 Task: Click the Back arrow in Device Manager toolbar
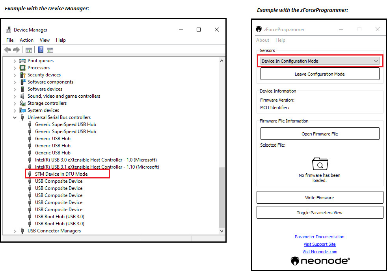[x=7, y=50]
